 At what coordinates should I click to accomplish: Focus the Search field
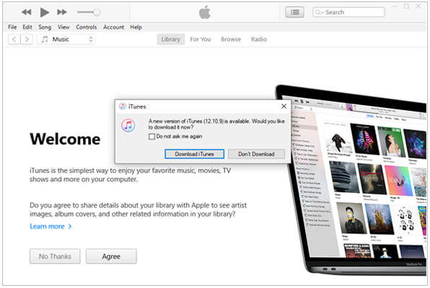pyautogui.click(x=348, y=12)
